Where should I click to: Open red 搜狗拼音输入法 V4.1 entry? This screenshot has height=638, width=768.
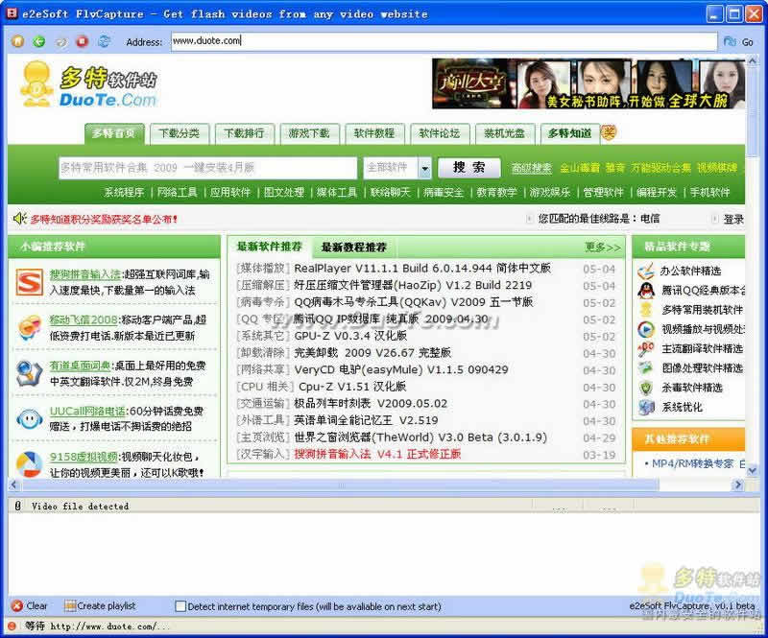[x=377, y=454]
